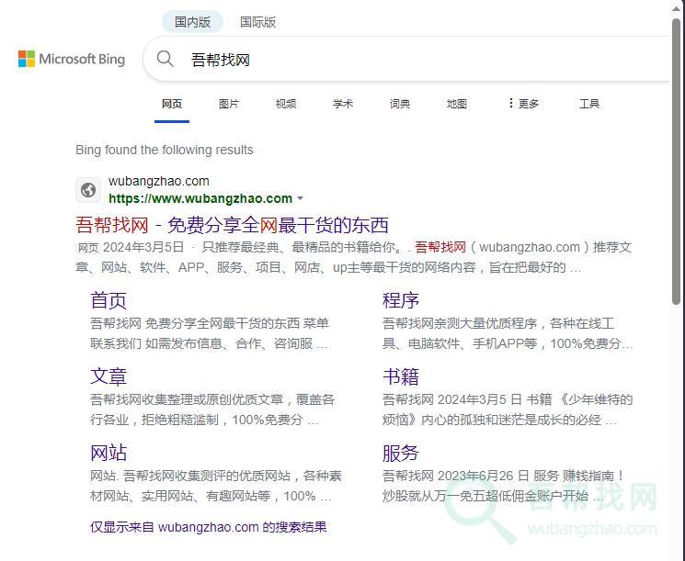The width and height of the screenshot is (685, 561).
Task: Expand the arrow next to the wubangzhao URL
Action: tap(300, 198)
